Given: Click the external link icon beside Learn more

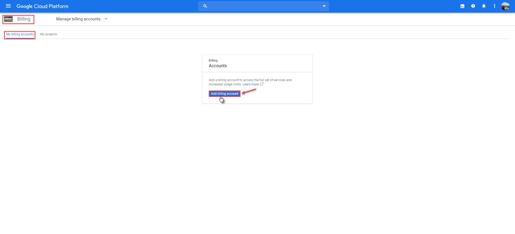Looking at the screenshot, I should [x=262, y=84].
